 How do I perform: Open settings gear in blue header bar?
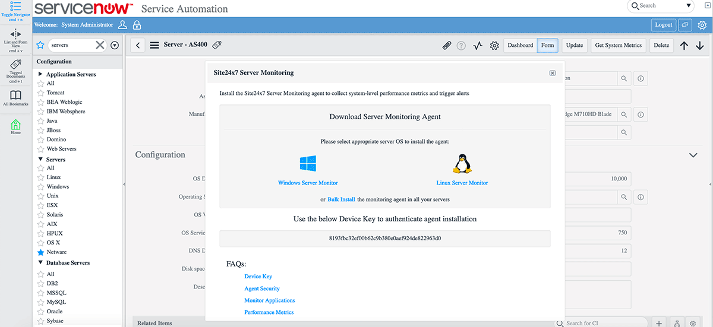(x=702, y=25)
